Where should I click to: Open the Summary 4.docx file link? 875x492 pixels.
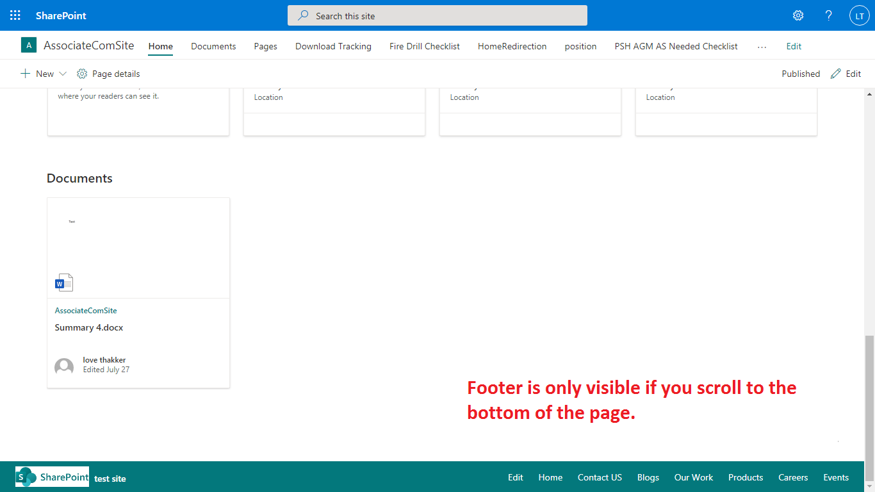click(89, 327)
